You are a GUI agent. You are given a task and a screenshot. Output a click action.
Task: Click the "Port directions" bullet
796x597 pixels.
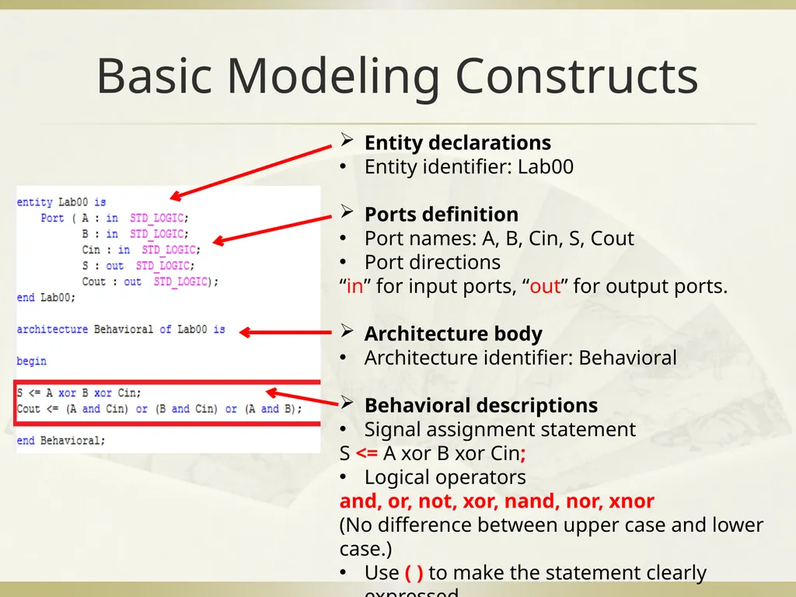432,262
